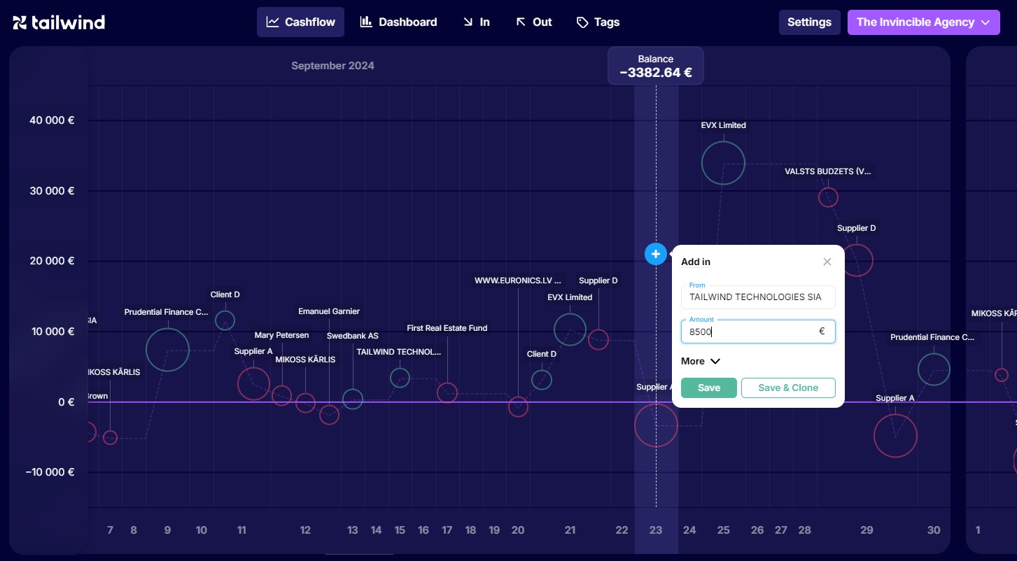The height and width of the screenshot is (561, 1017).
Task: Click day 9 on the timeline
Action: pyautogui.click(x=167, y=530)
